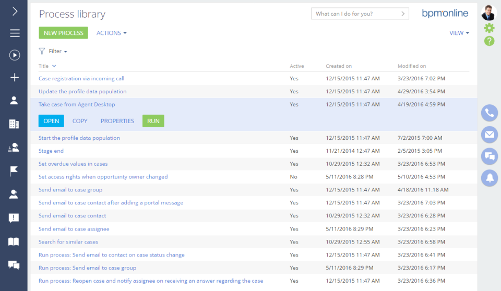This screenshot has height=291, width=501.
Task: Click the user profile photo thumbnail
Action: (x=489, y=13)
